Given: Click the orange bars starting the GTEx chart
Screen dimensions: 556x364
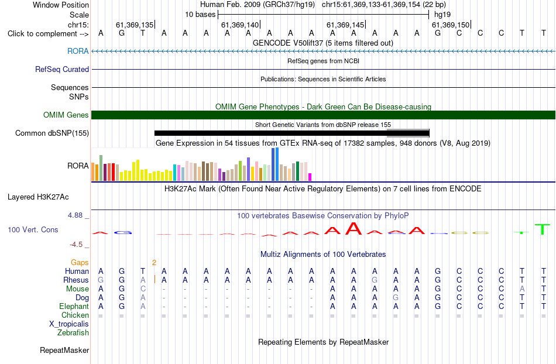Looking at the screenshot, I should coord(95,172).
